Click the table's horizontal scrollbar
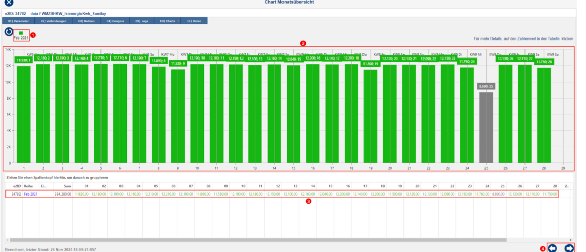The height and width of the screenshot is (252, 586). pos(256,239)
